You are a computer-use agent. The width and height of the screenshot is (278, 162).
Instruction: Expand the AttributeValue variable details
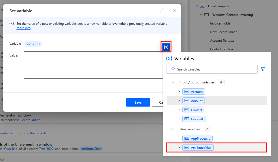179,147
